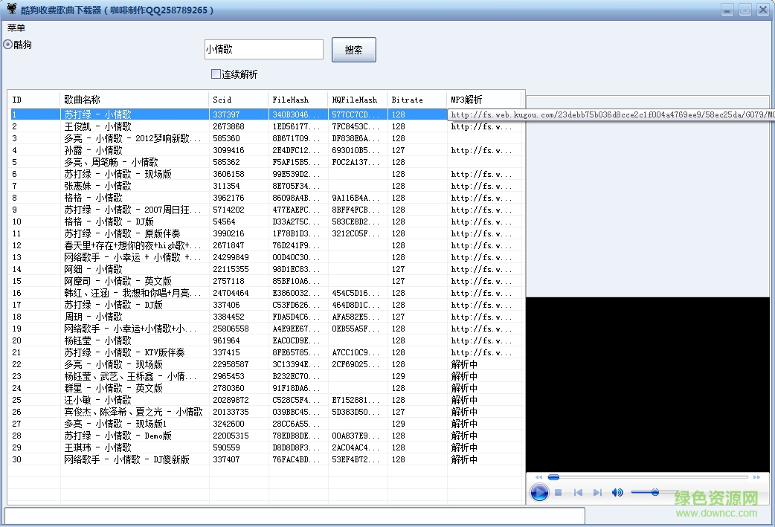Click the playback progress slider

tap(553, 477)
